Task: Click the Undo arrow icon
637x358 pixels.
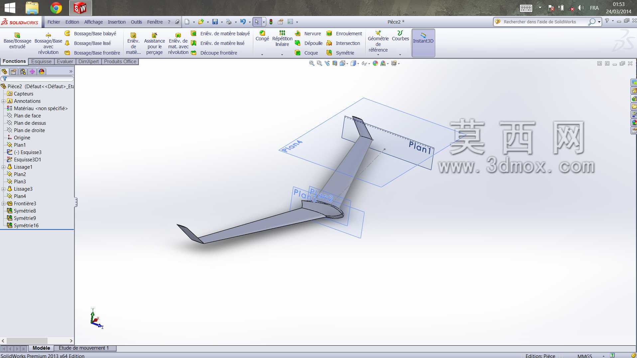Action: 243,22
